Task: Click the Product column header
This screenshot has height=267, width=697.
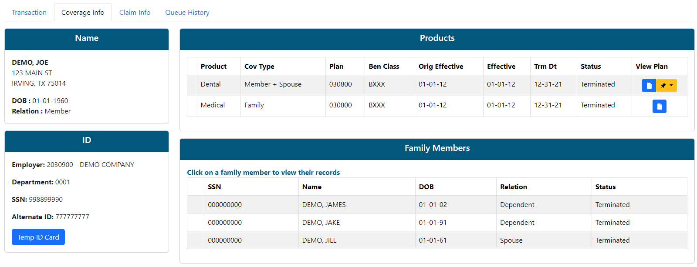Action: coord(213,67)
